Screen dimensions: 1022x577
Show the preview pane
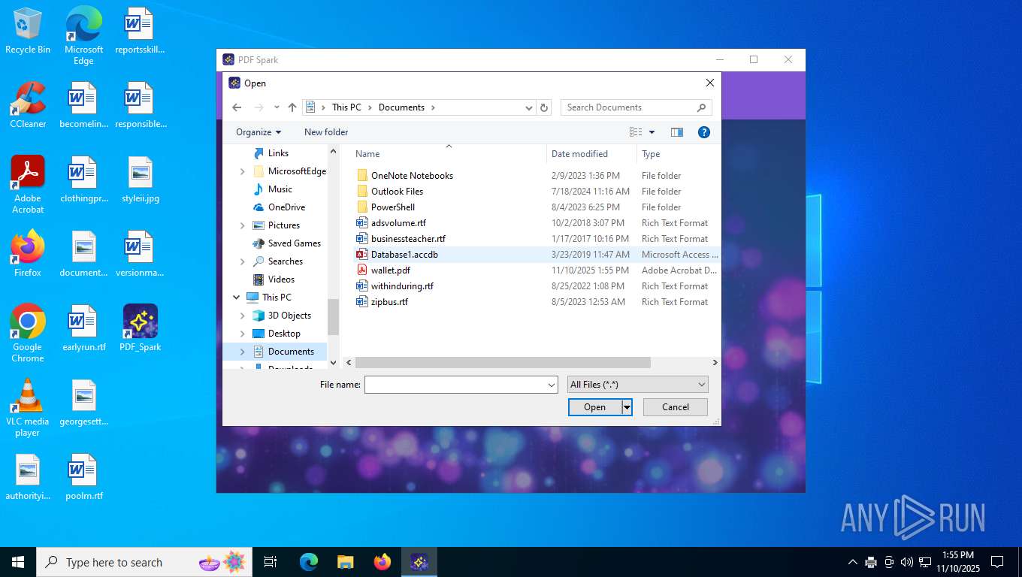pos(677,132)
